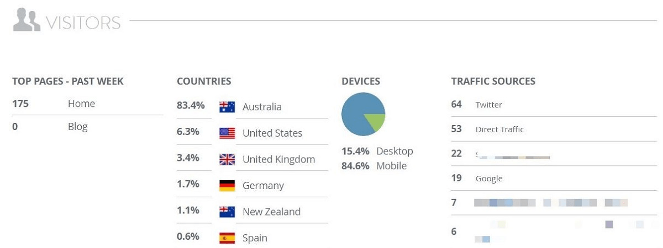Click the United Kingdom flag icon
Viewport: 663px width, 248px height.
coord(227,159)
